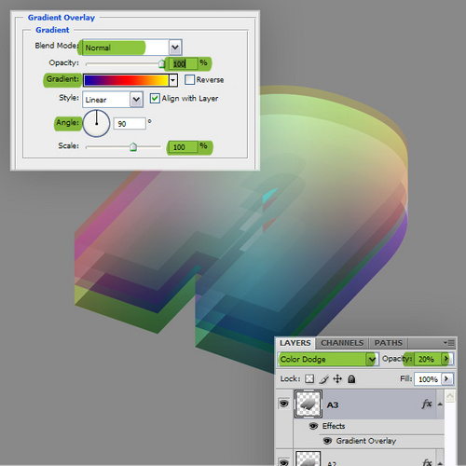Expand the Style Linear dropdown

click(113, 100)
